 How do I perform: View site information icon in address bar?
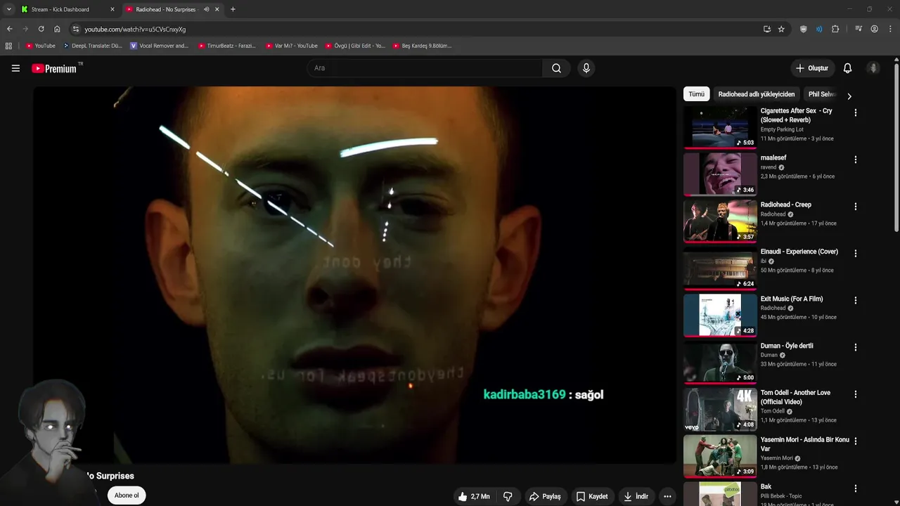tap(76, 29)
